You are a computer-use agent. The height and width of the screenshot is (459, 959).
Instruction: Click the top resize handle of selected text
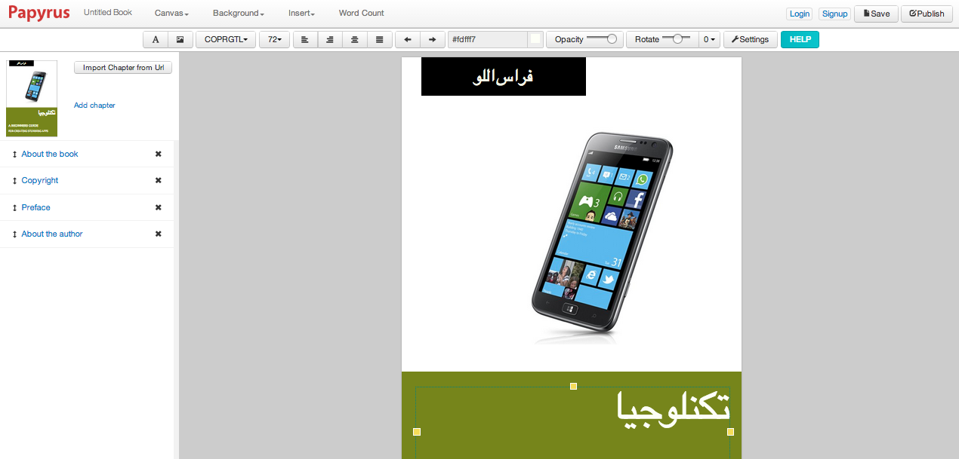coord(573,387)
